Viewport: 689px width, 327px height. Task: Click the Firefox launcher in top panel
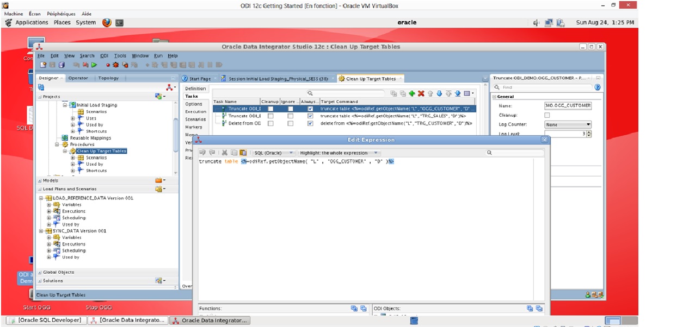point(107,22)
